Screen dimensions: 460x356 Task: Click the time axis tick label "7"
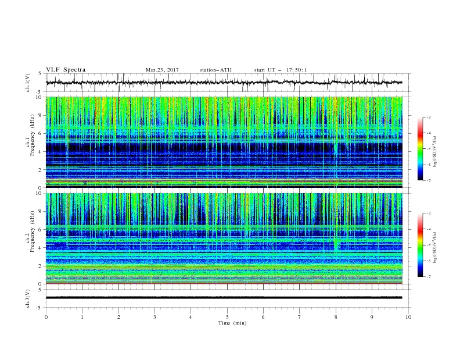click(300, 317)
